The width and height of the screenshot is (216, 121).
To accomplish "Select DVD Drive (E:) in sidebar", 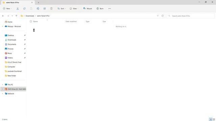I will click(15, 89).
